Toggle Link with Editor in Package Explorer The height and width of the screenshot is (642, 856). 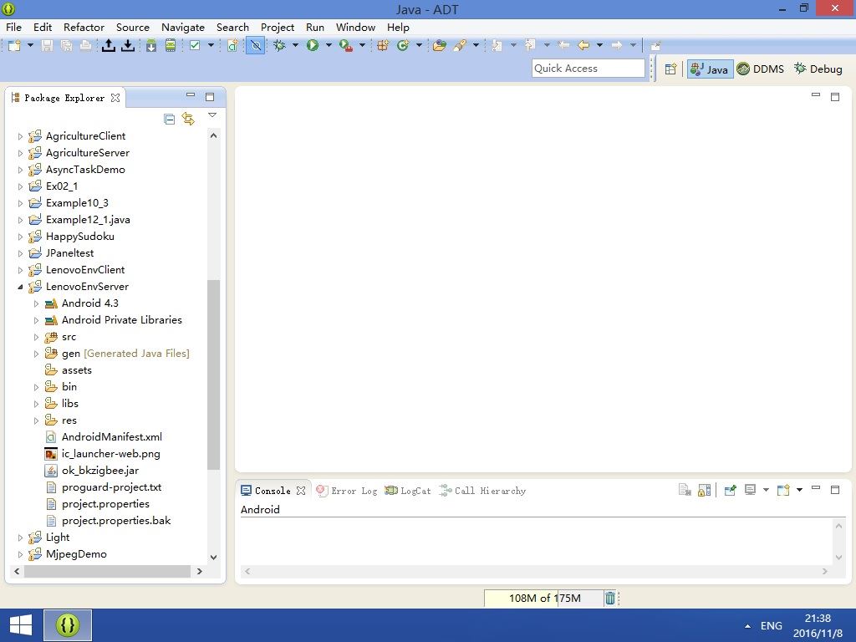pyautogui.click(x=188, y=119)
